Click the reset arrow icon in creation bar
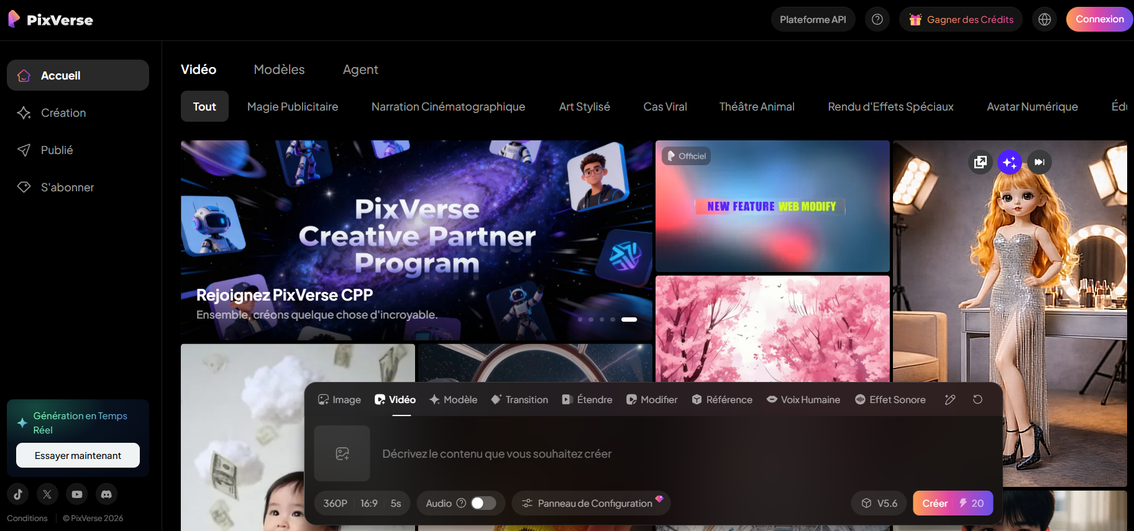The height and width of the screenshot is (531, 1134). [x=977, y=399]
